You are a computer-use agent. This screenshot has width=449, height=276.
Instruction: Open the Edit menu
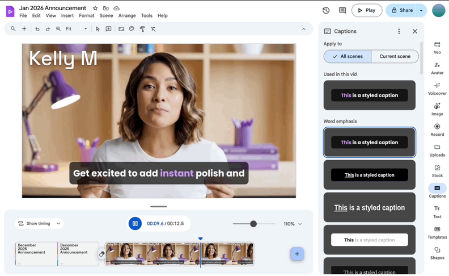tap(36, 15)
